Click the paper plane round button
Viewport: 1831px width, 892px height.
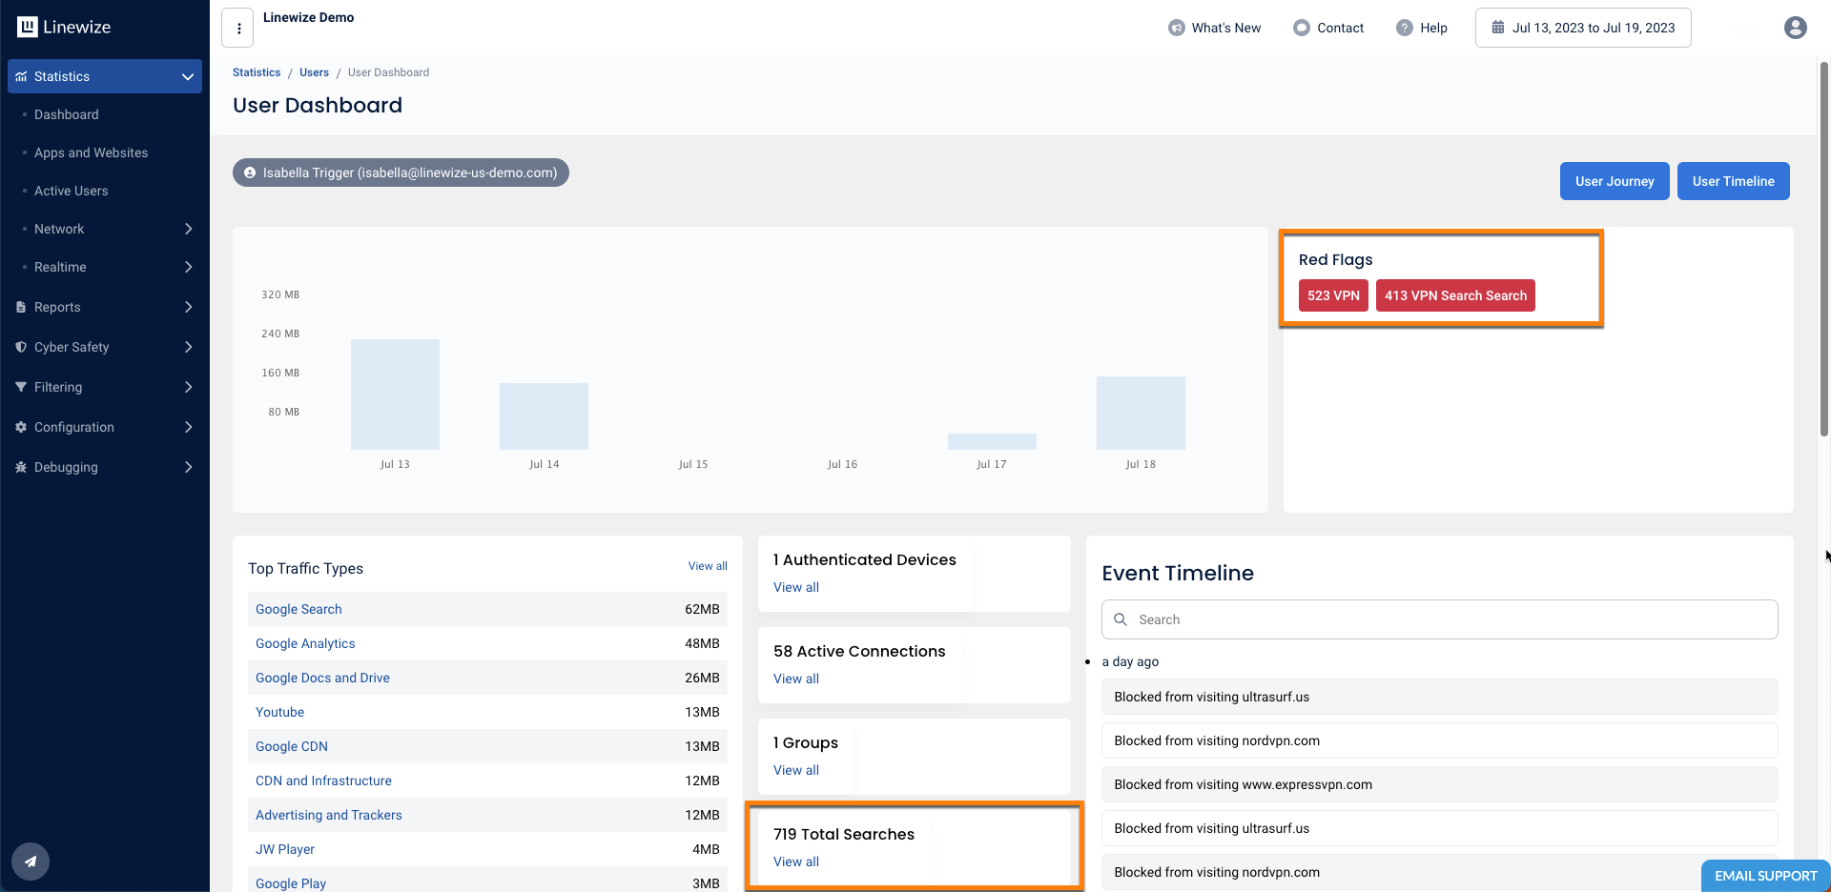(31, 862)
